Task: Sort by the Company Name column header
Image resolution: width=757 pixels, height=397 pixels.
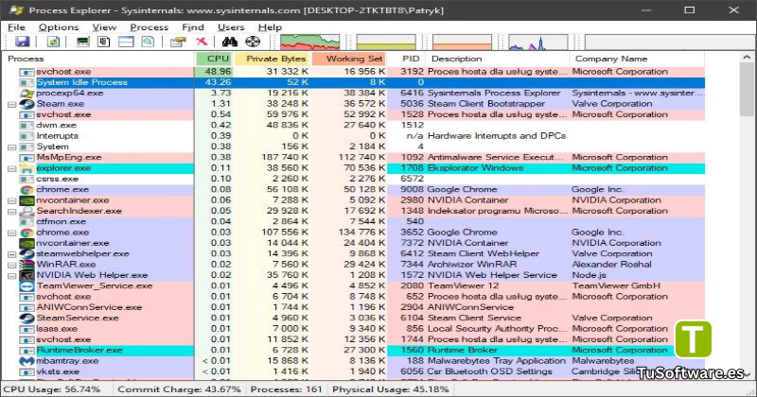Action: (637, 59)
